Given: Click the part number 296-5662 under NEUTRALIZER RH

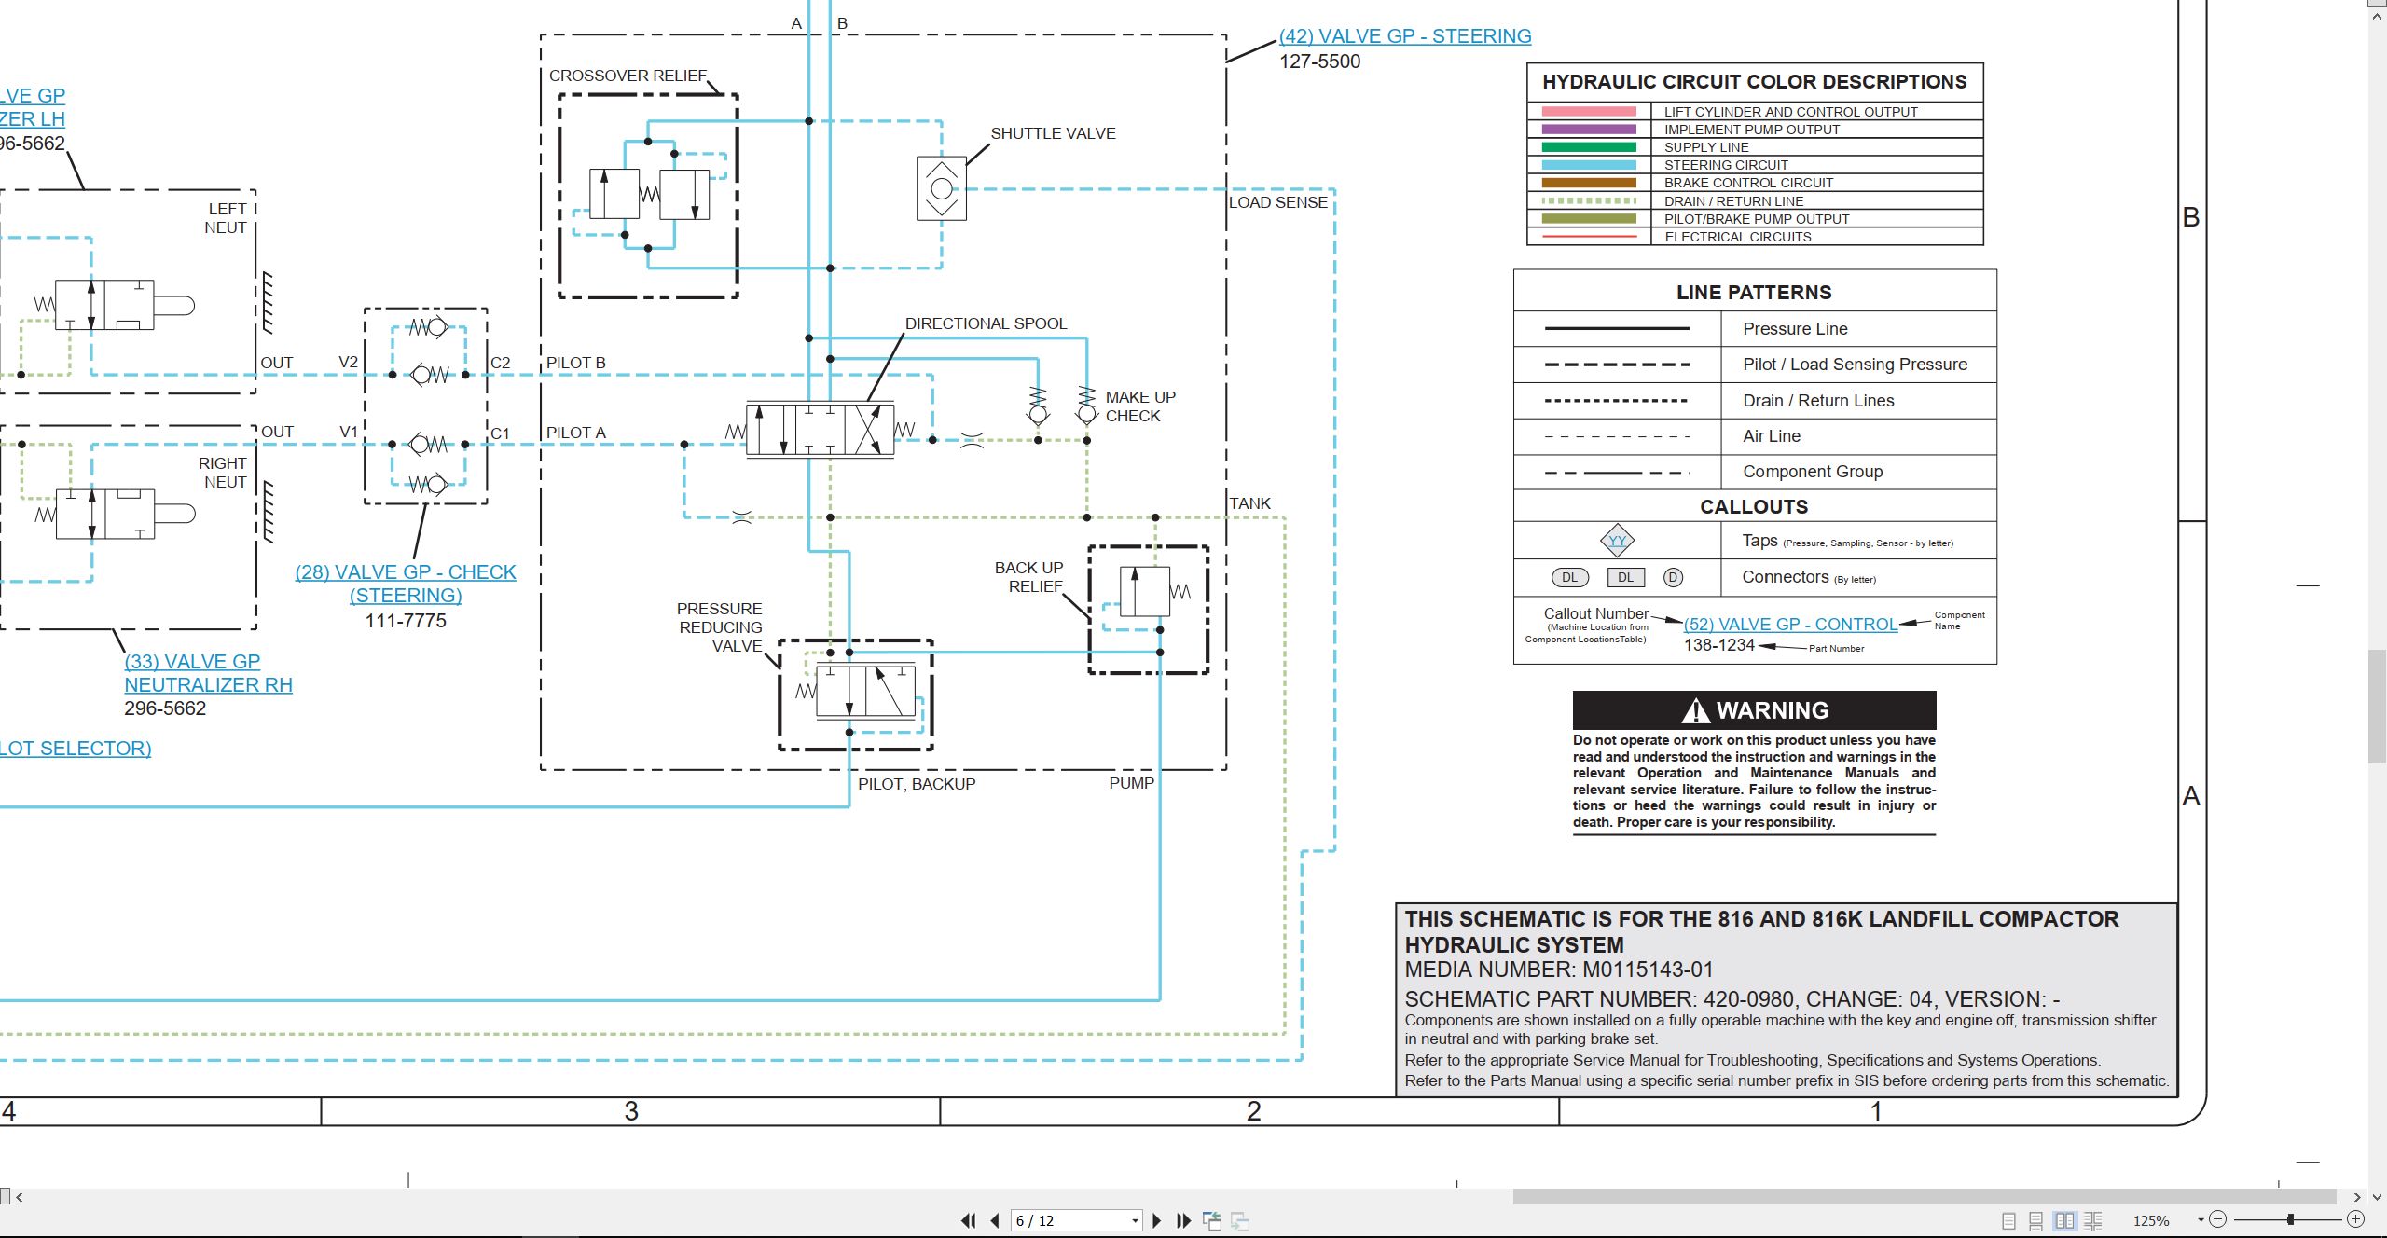Looking at the screenshot, I should 165,708.
